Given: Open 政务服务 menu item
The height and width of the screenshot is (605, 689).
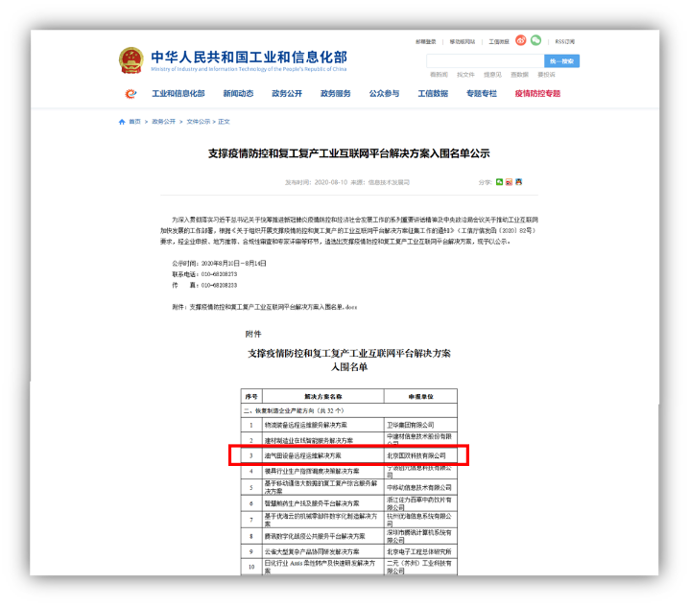Looking at the screenshot, I should (336, 94).
